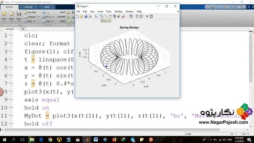Click Open File icon in figure toolbar
The width and height of the screenshot is (254, 143).
click(81, 16)
